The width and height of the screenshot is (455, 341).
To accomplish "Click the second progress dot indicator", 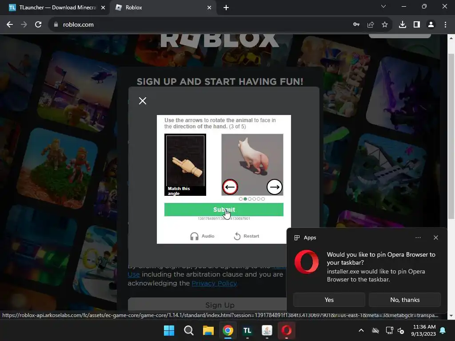I will pos(245,199).
